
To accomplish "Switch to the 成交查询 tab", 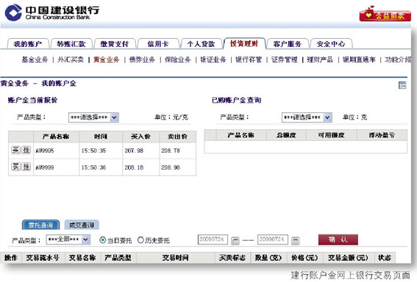I will [x=82, y=225].
